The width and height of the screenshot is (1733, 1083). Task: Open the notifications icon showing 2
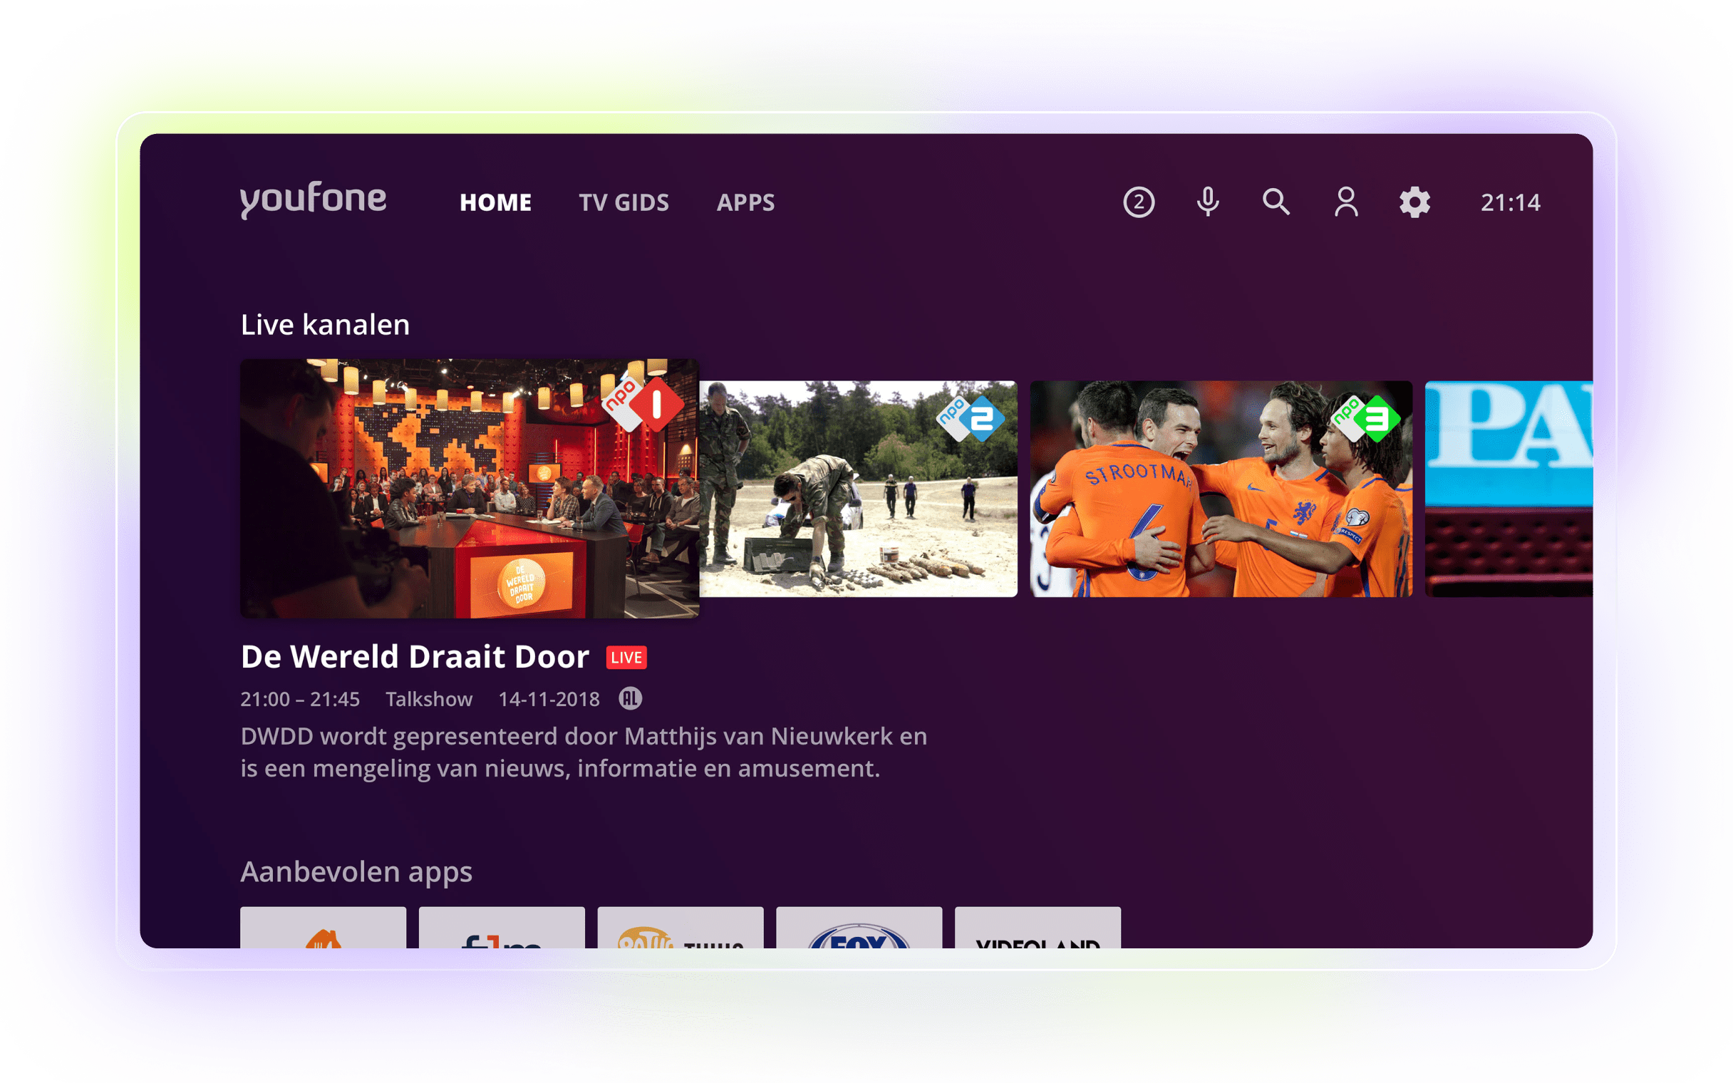[x=1139, y=202]
